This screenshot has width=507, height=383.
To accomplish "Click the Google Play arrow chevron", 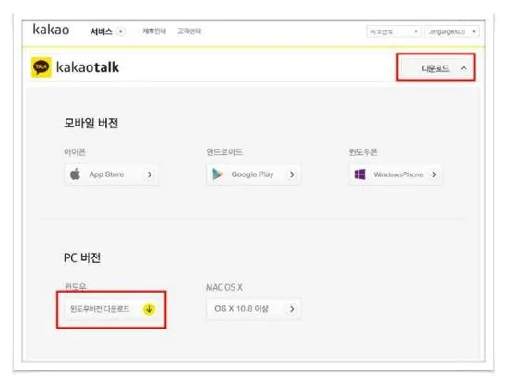I will [x=292, y=174].
